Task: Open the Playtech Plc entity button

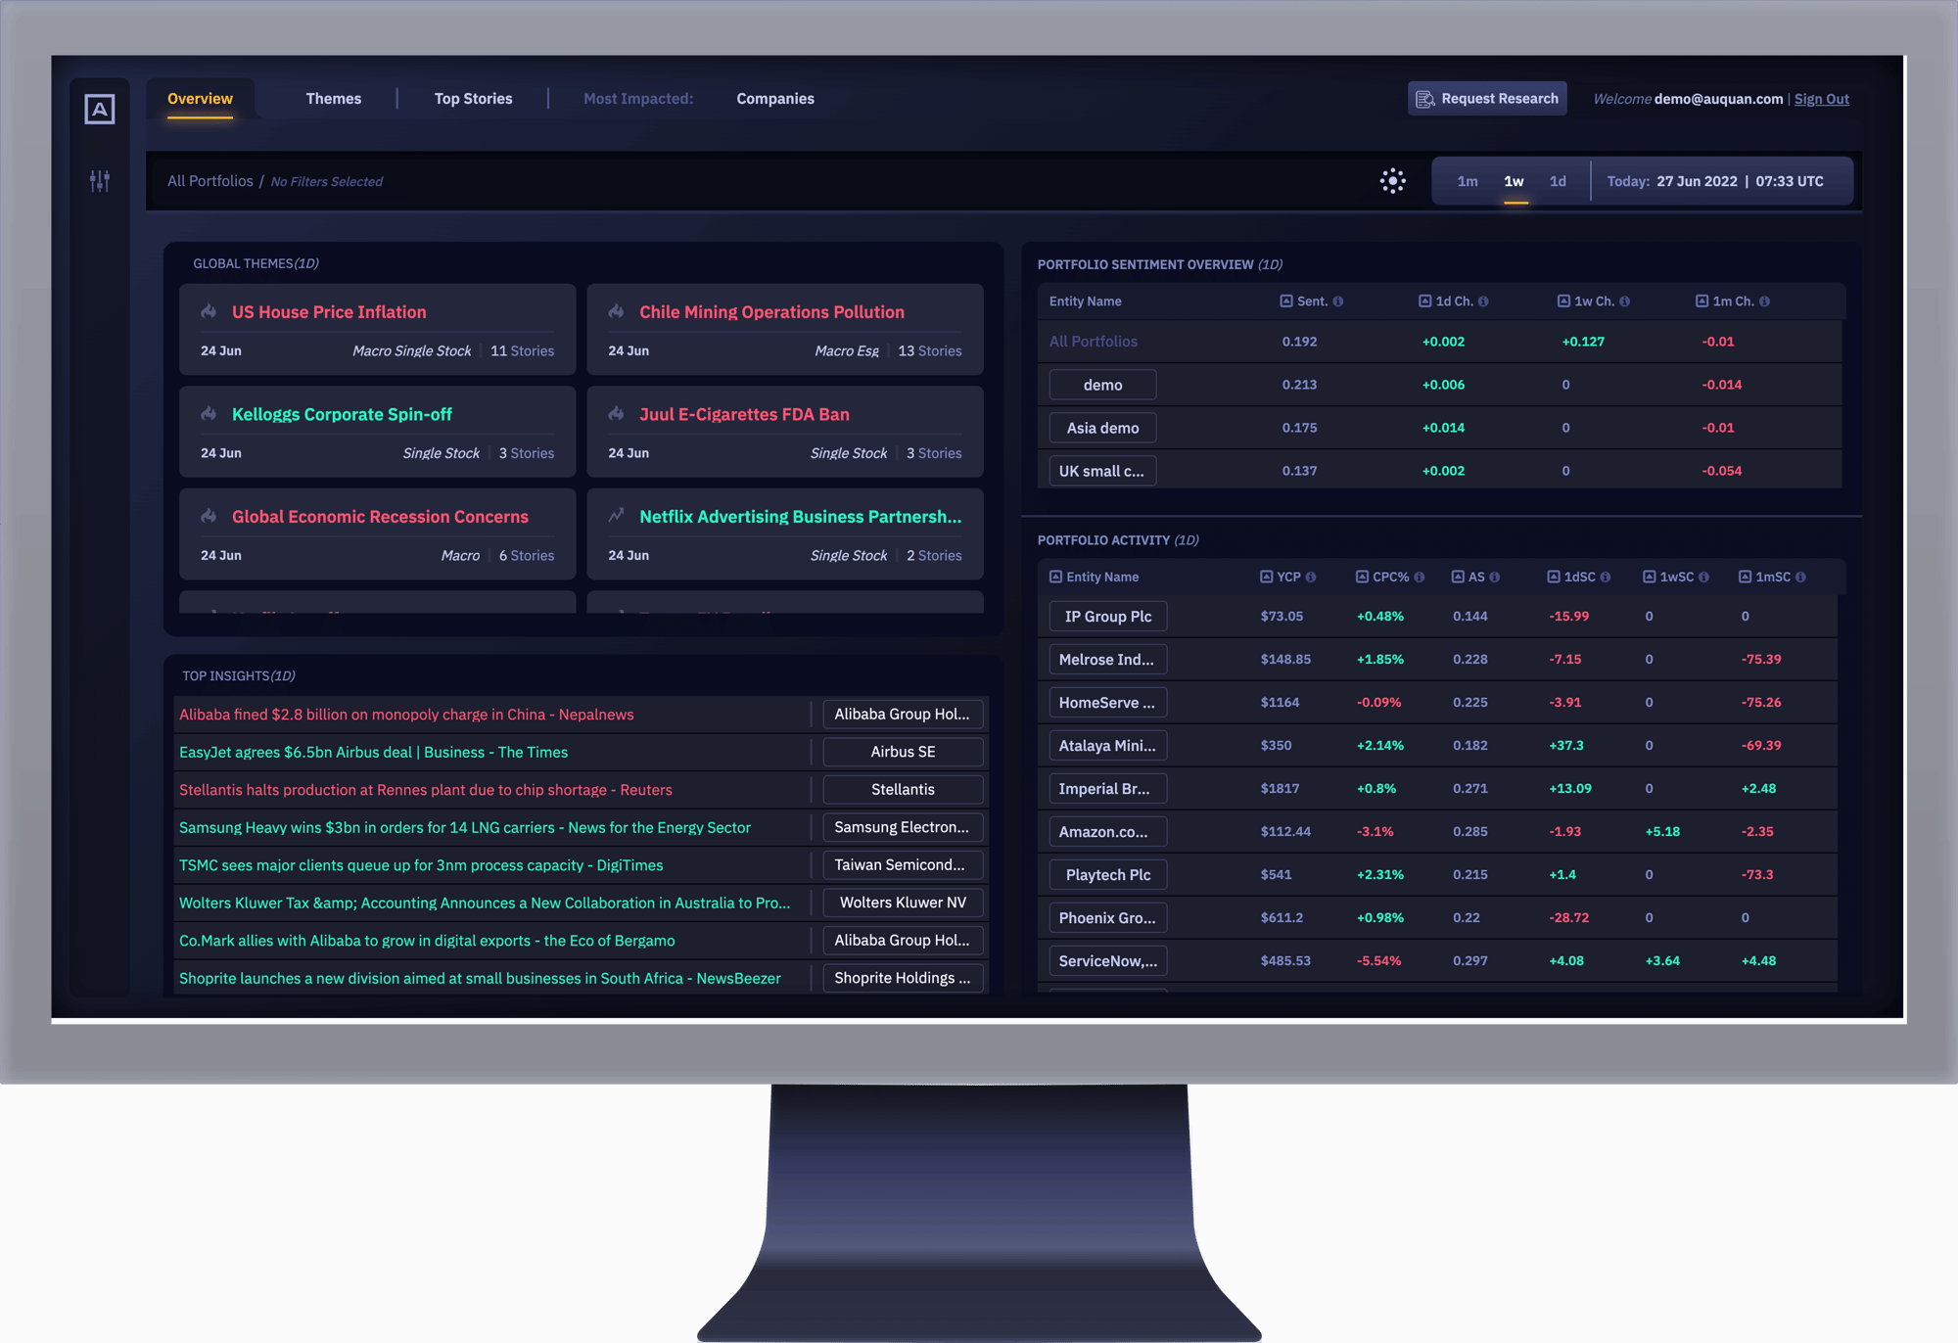Action: (x=1108, y=875)
